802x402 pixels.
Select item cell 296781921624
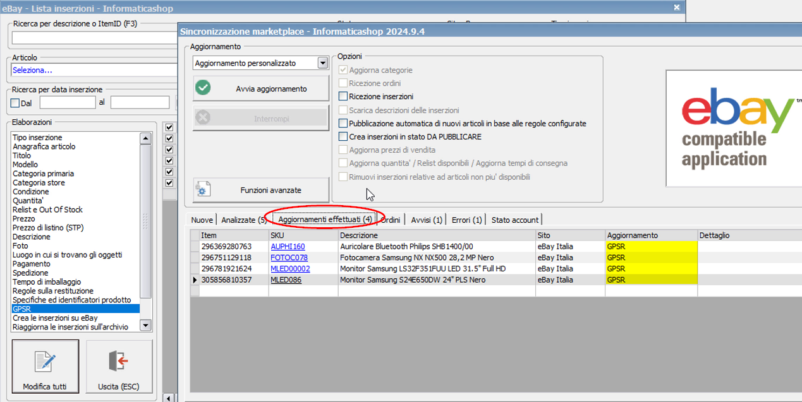coord(234,269)
